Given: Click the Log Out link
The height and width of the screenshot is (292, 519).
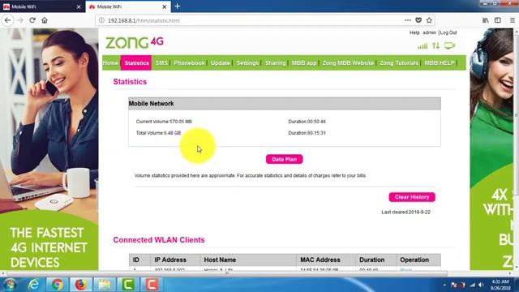Looking at the screenshot, I should 448,32.
